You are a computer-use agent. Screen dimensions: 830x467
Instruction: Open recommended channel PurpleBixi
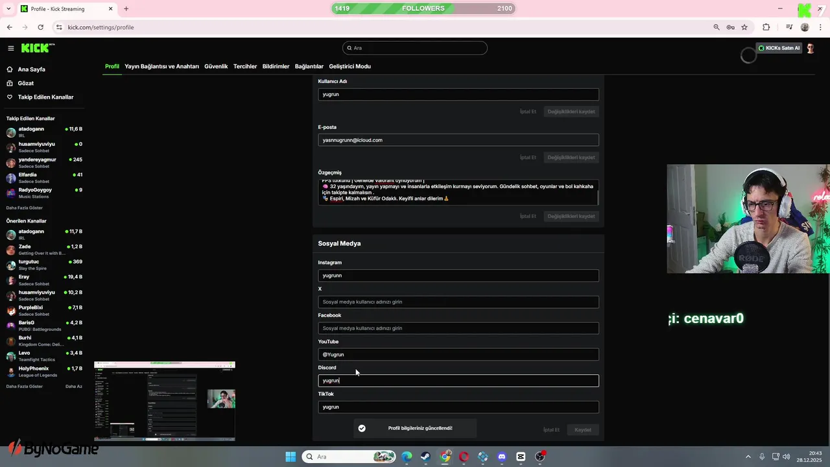[x=44, y=310]
